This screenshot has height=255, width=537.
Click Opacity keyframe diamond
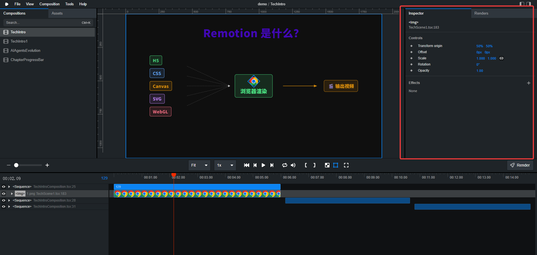pyautogui.click(x=411, y=71)
